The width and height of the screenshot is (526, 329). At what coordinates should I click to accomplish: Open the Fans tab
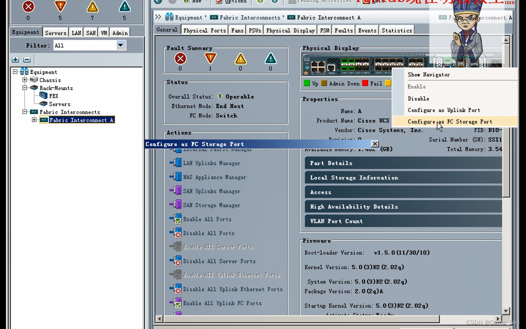pyautogui.click(x=237, y=30)
